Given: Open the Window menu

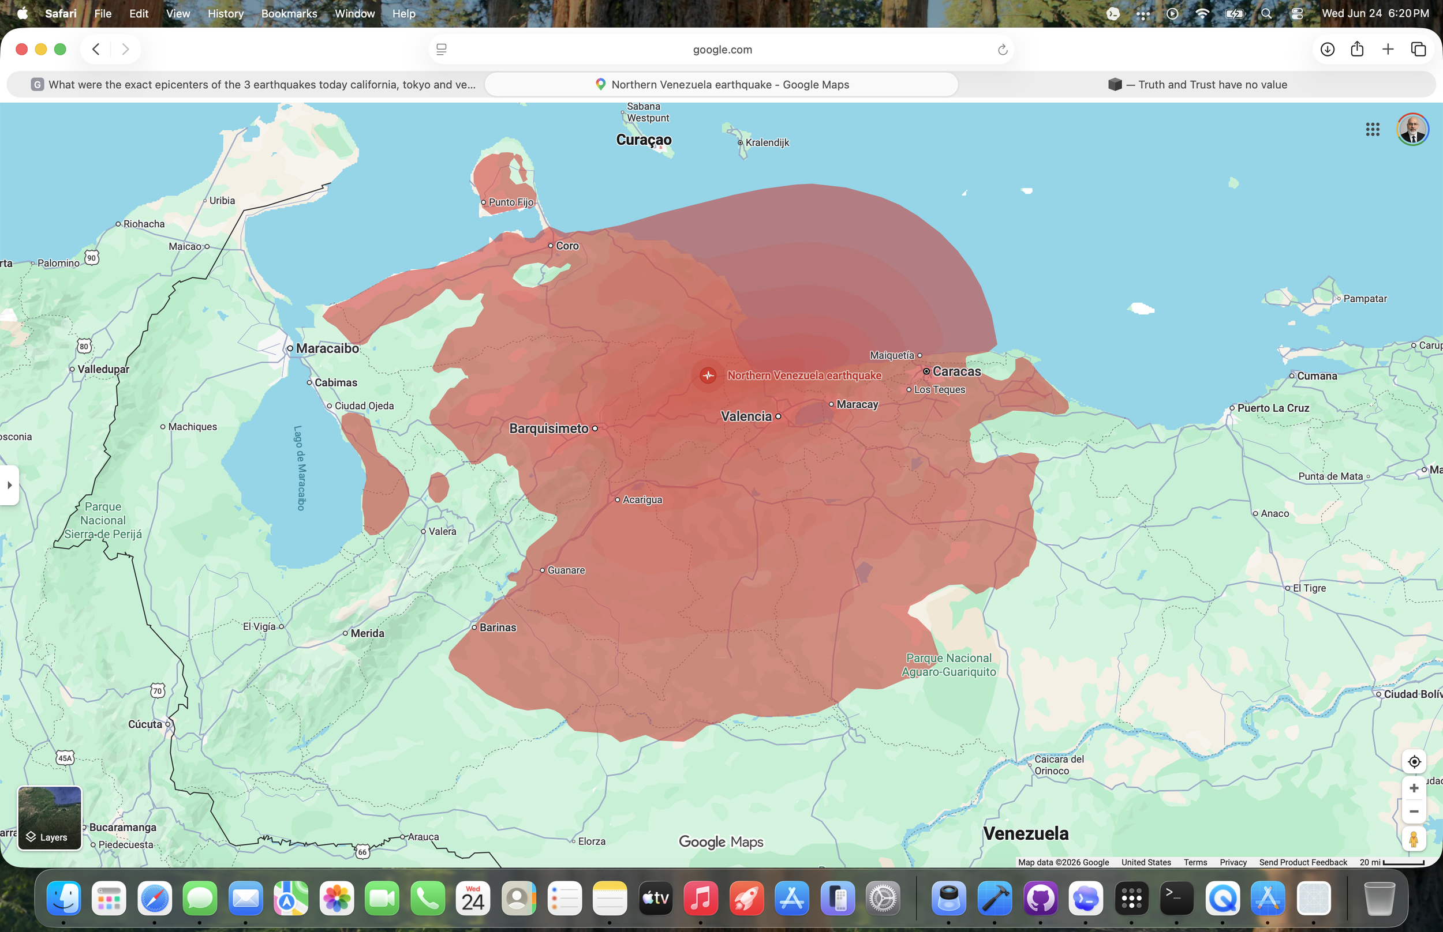Looking at the screenshot, I should point(354,13).
